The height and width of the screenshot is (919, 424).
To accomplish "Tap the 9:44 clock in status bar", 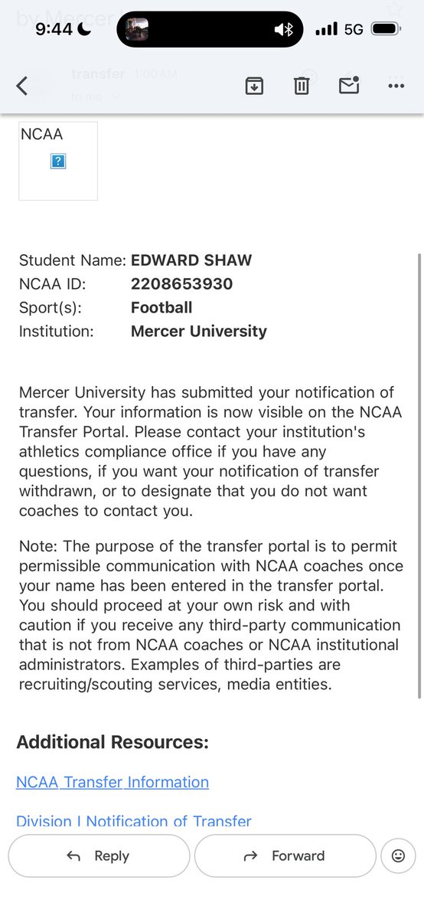I will click(54, 29).
